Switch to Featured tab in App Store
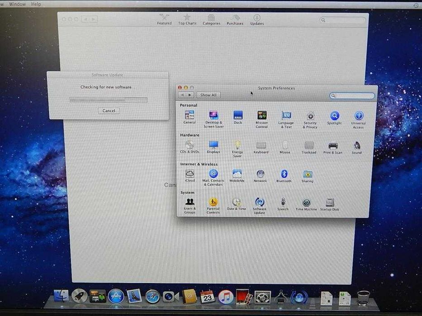 tap(164, 19)
